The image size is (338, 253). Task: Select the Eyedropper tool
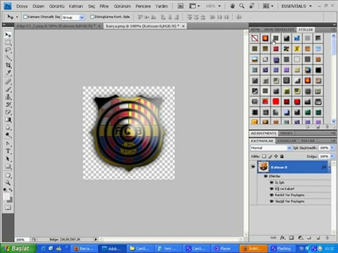8,73
